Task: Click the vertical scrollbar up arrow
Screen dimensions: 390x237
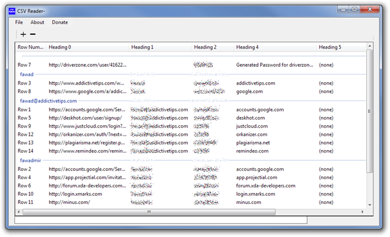Action: click(369, 46)
